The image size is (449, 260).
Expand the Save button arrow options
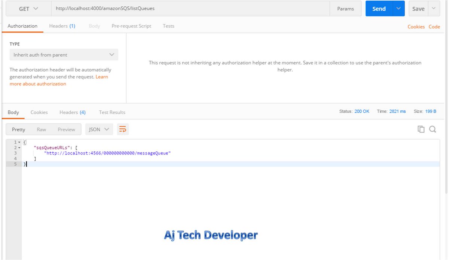pos(434,9)
